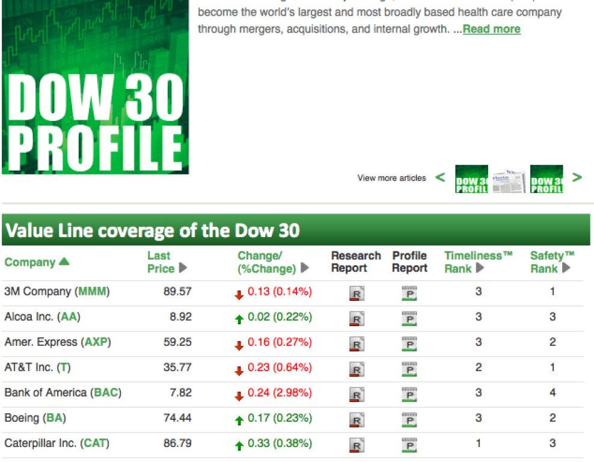Open Boeing profile report icon
The image size is (594, 462).
click(409, 420)
